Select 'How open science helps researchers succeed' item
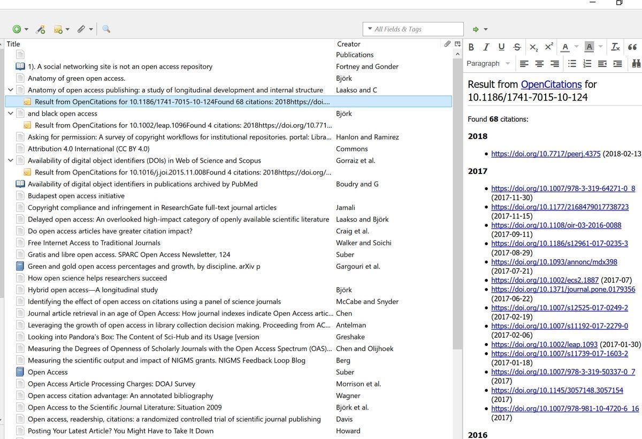The height and width of the screenshot is (439, 642). (x=97, y=278)
